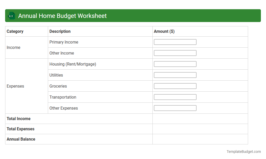Click the Total Expenses row label
Image resolution: width=266 pixels, height=159 pixels.
(x=20, y=129)
